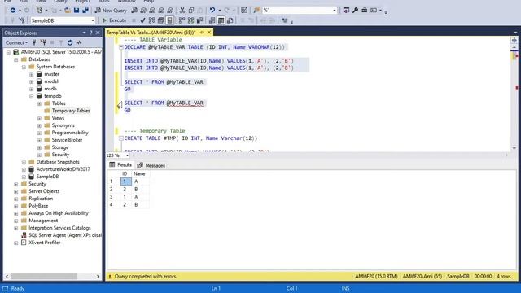Click the New Query button
The width and height of the screenshot is (521, 293).
(x=111, y=11)
